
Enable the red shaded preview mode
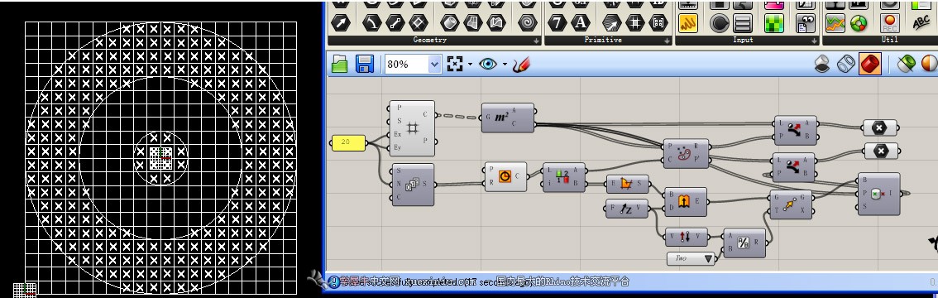870,64
